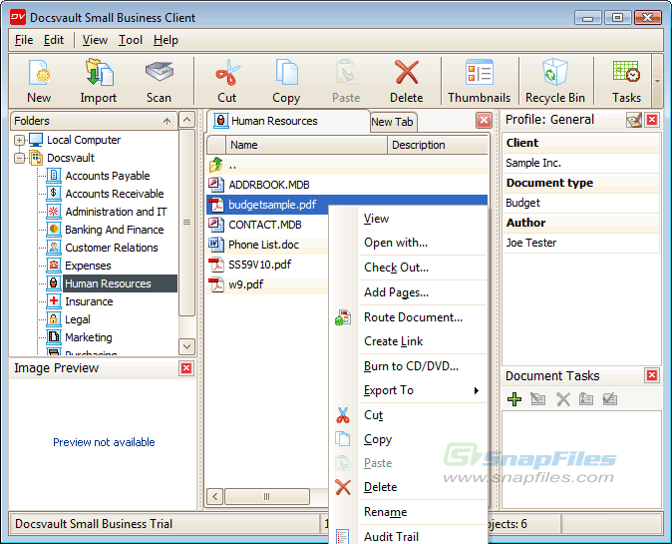Open the View menu
672x544 pixels.
click(x=95, y=40)
